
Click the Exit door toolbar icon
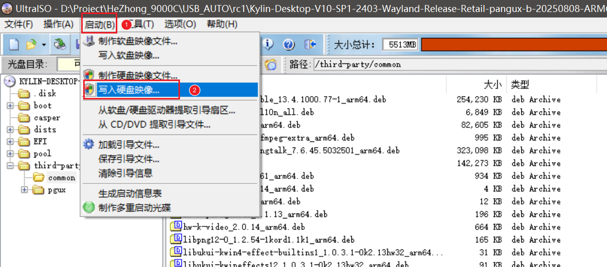click(x=310, y=44)
